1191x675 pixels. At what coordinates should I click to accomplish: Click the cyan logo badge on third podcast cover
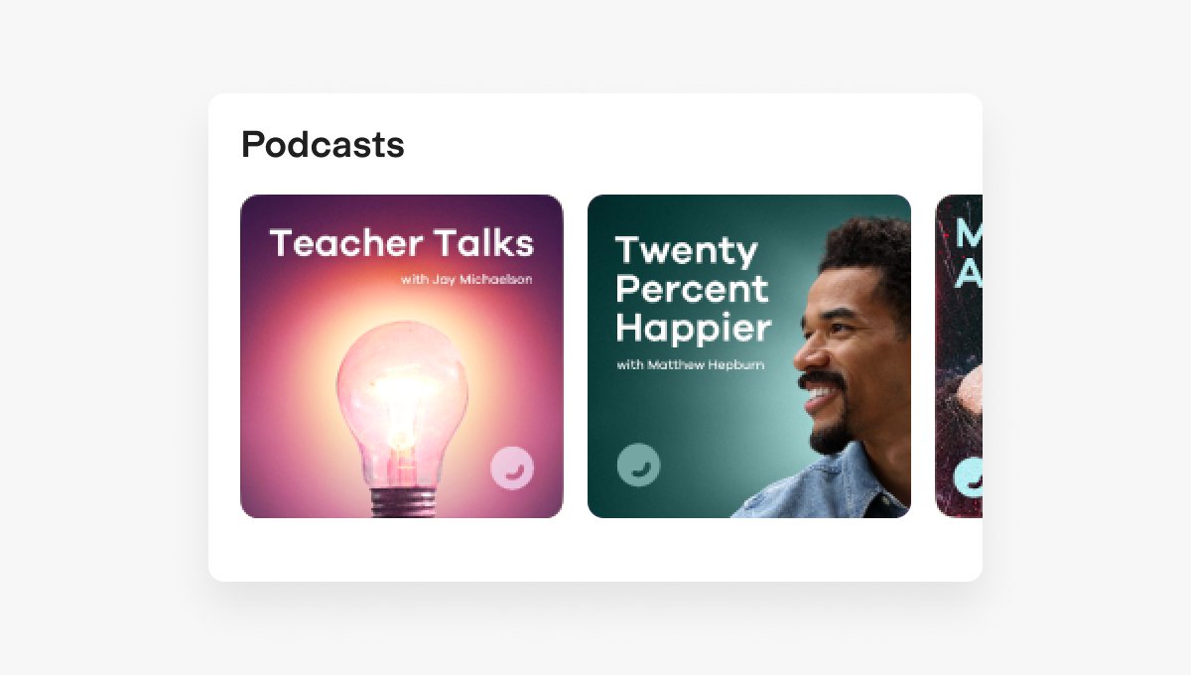pos(969,476)
